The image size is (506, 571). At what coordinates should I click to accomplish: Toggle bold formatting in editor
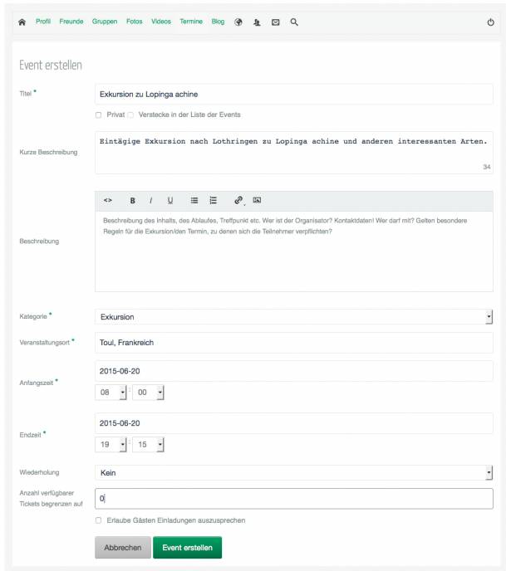tap(133, 200)
